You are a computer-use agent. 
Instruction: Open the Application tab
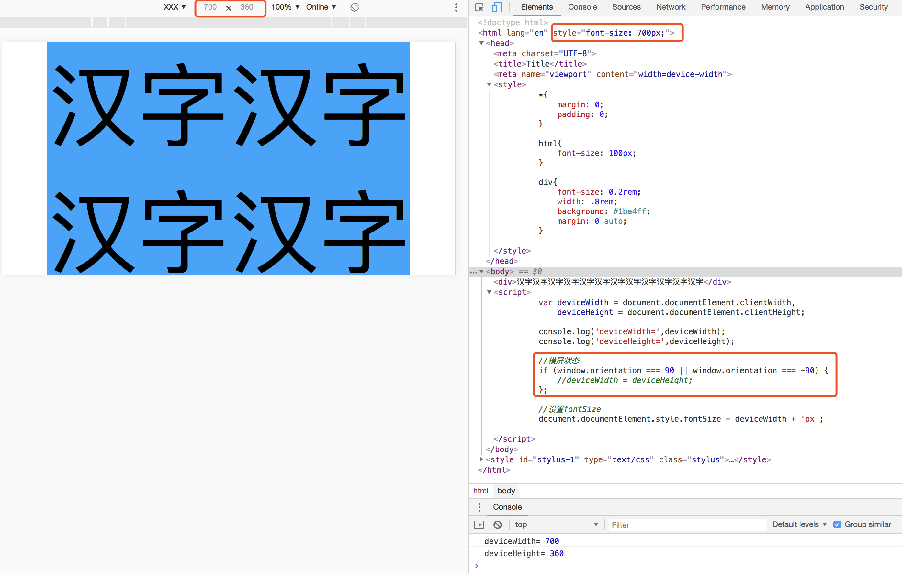pos(824,7)
